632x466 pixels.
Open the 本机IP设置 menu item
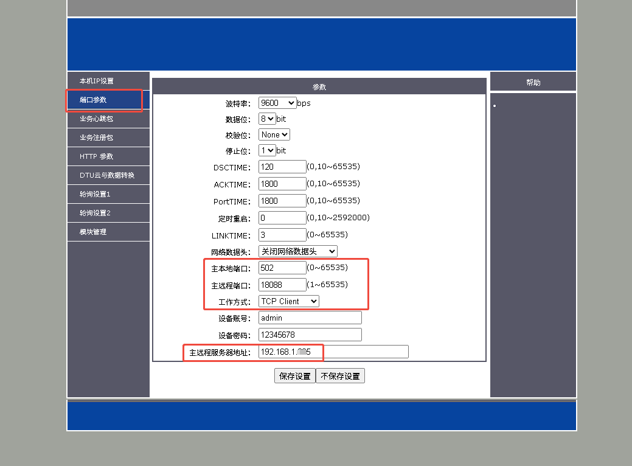[97, 81]
